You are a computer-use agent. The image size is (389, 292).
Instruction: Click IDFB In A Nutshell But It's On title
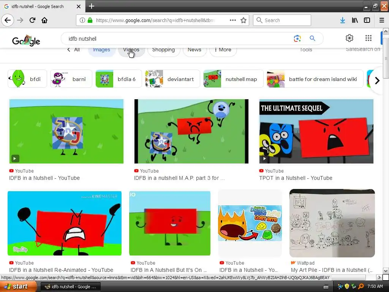point(169,270)
